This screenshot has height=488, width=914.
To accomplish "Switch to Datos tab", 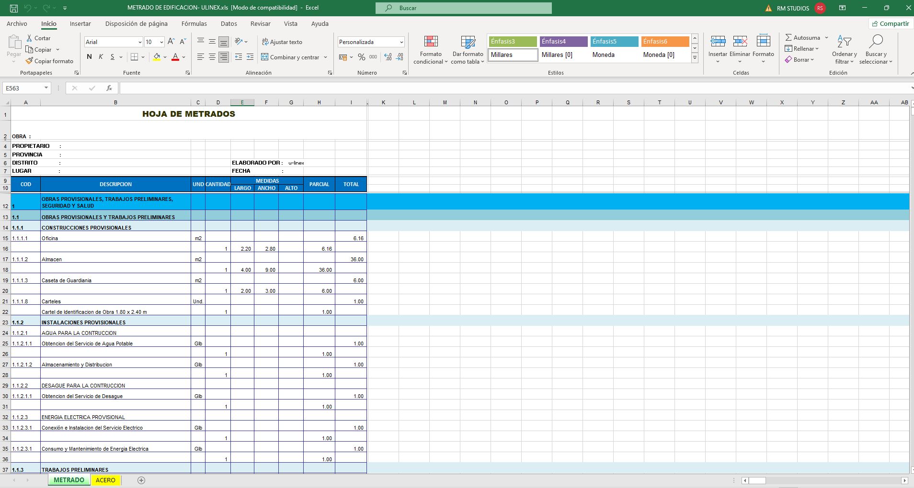I will coord(228,23).
